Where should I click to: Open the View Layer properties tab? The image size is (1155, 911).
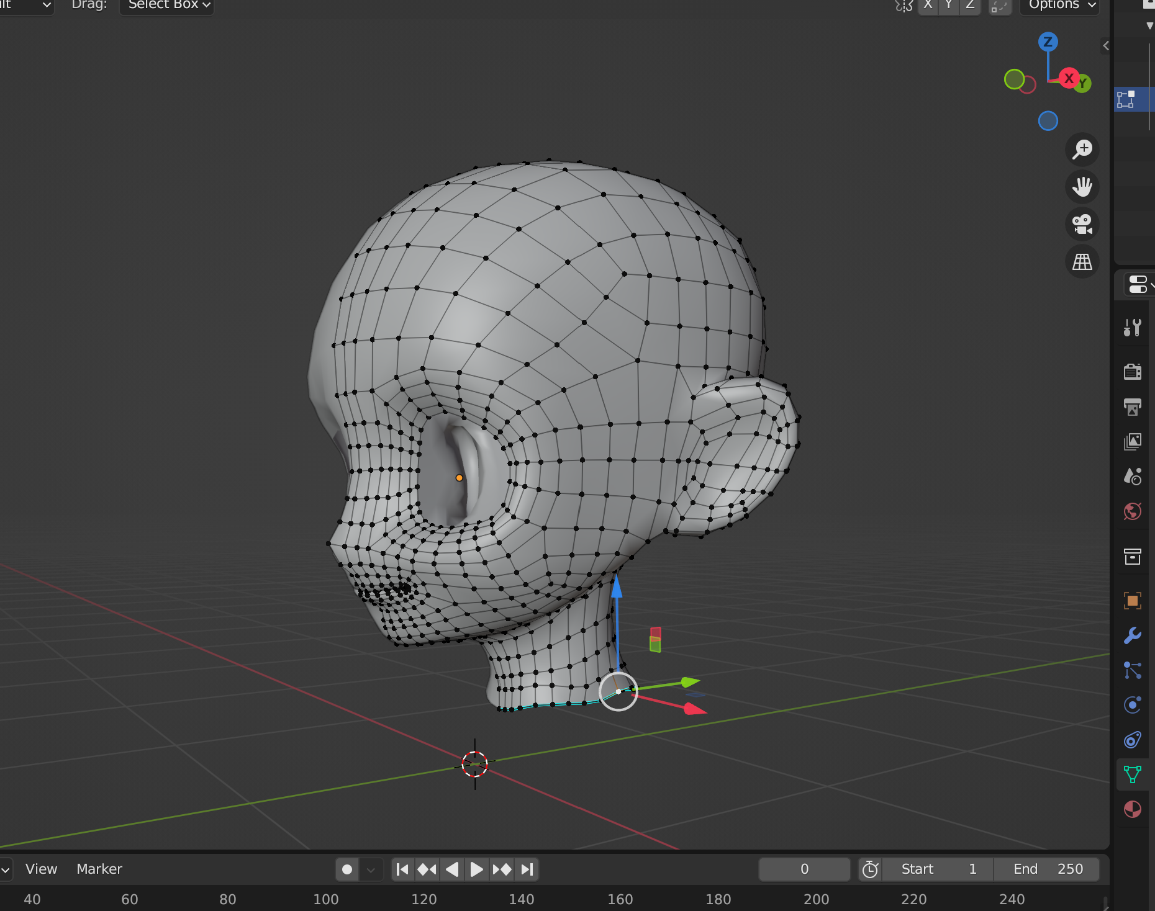(1132, 441)
